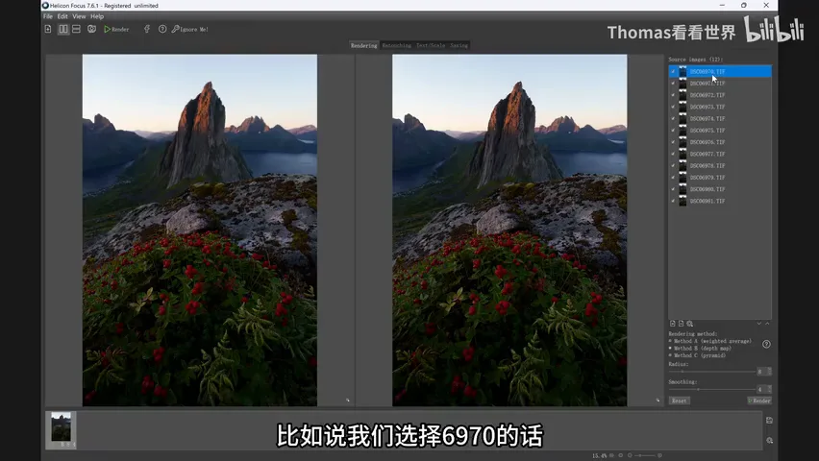Select the output thumbnail in bottom strip
Image resolution: width=819 pixels, height=461 pixels.
pyautogui.click(x=62, y=429)
